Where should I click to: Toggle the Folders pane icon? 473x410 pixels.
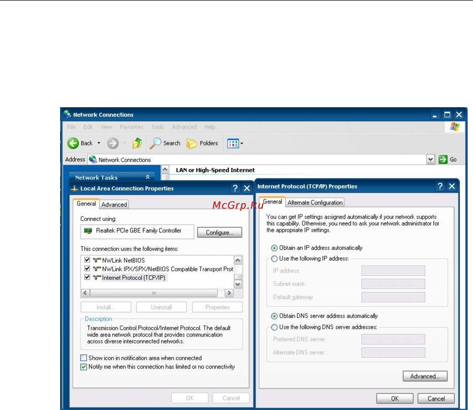click(x=192, y=143)
